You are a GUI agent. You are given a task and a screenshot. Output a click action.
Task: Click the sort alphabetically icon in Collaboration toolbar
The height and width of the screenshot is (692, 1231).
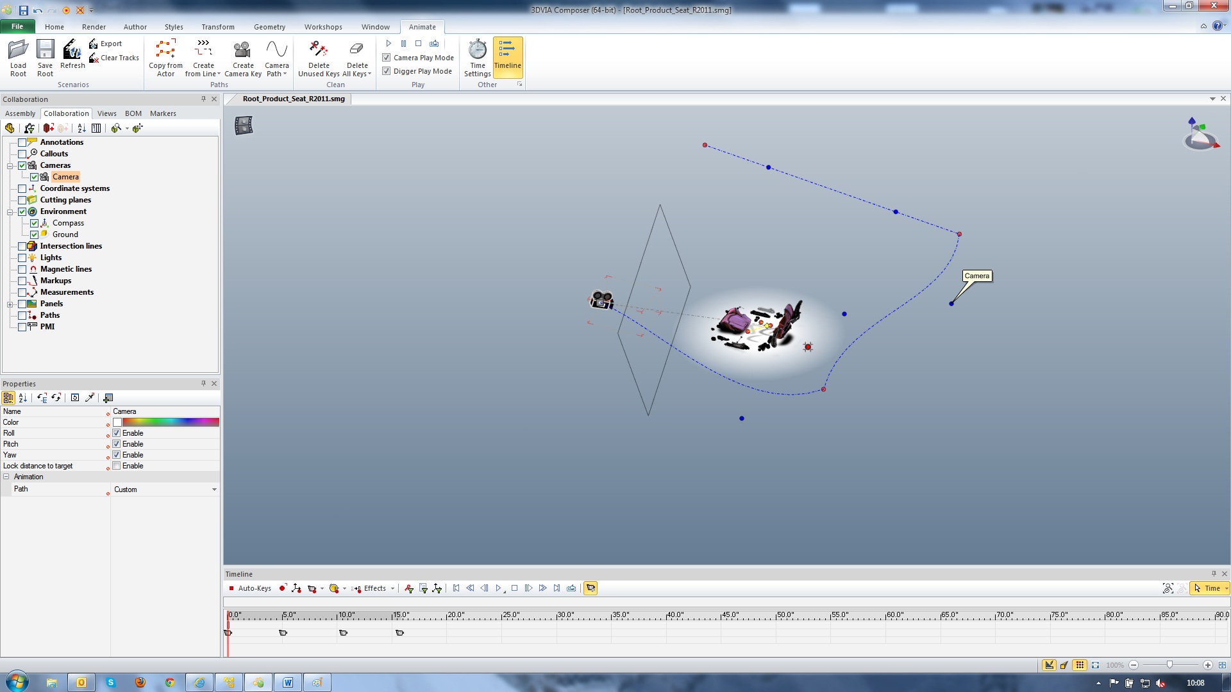[x=81, y=128]
